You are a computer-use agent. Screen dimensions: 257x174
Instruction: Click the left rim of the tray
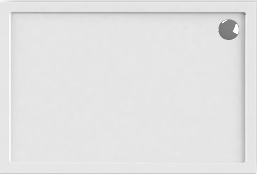click(5, 87)
